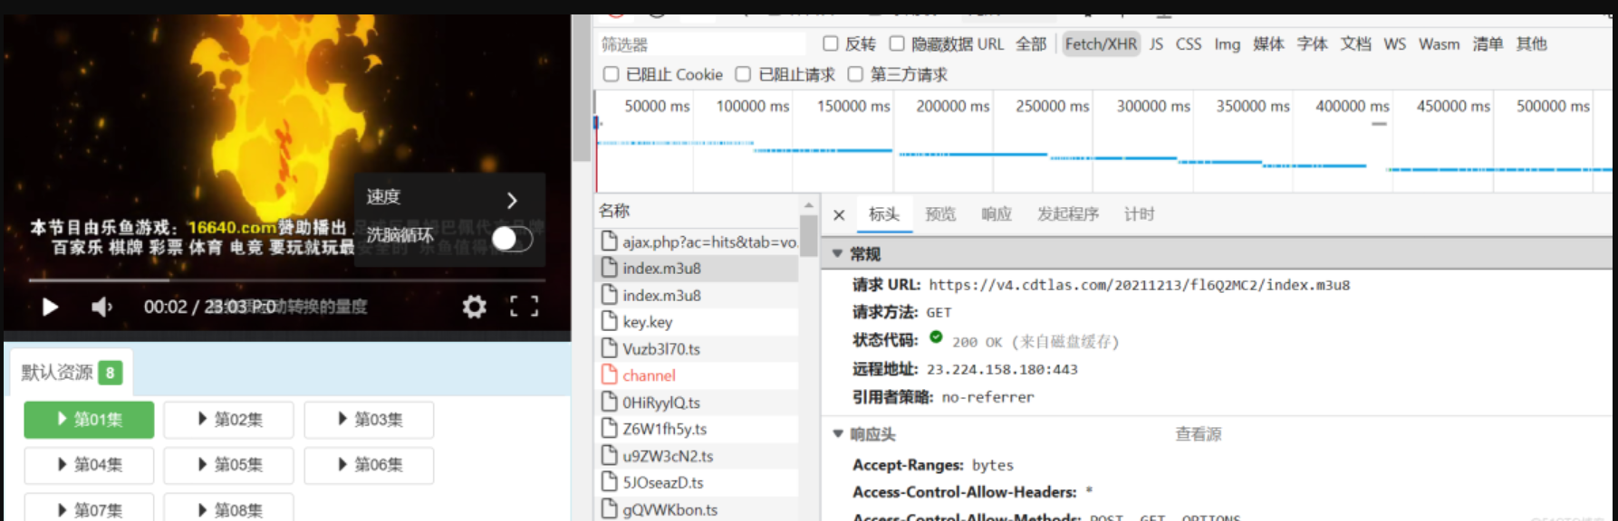Toggle the 洗脑循环 loop switch
The width and height of the screenshot is (1618, 521).
pos(512,238)
